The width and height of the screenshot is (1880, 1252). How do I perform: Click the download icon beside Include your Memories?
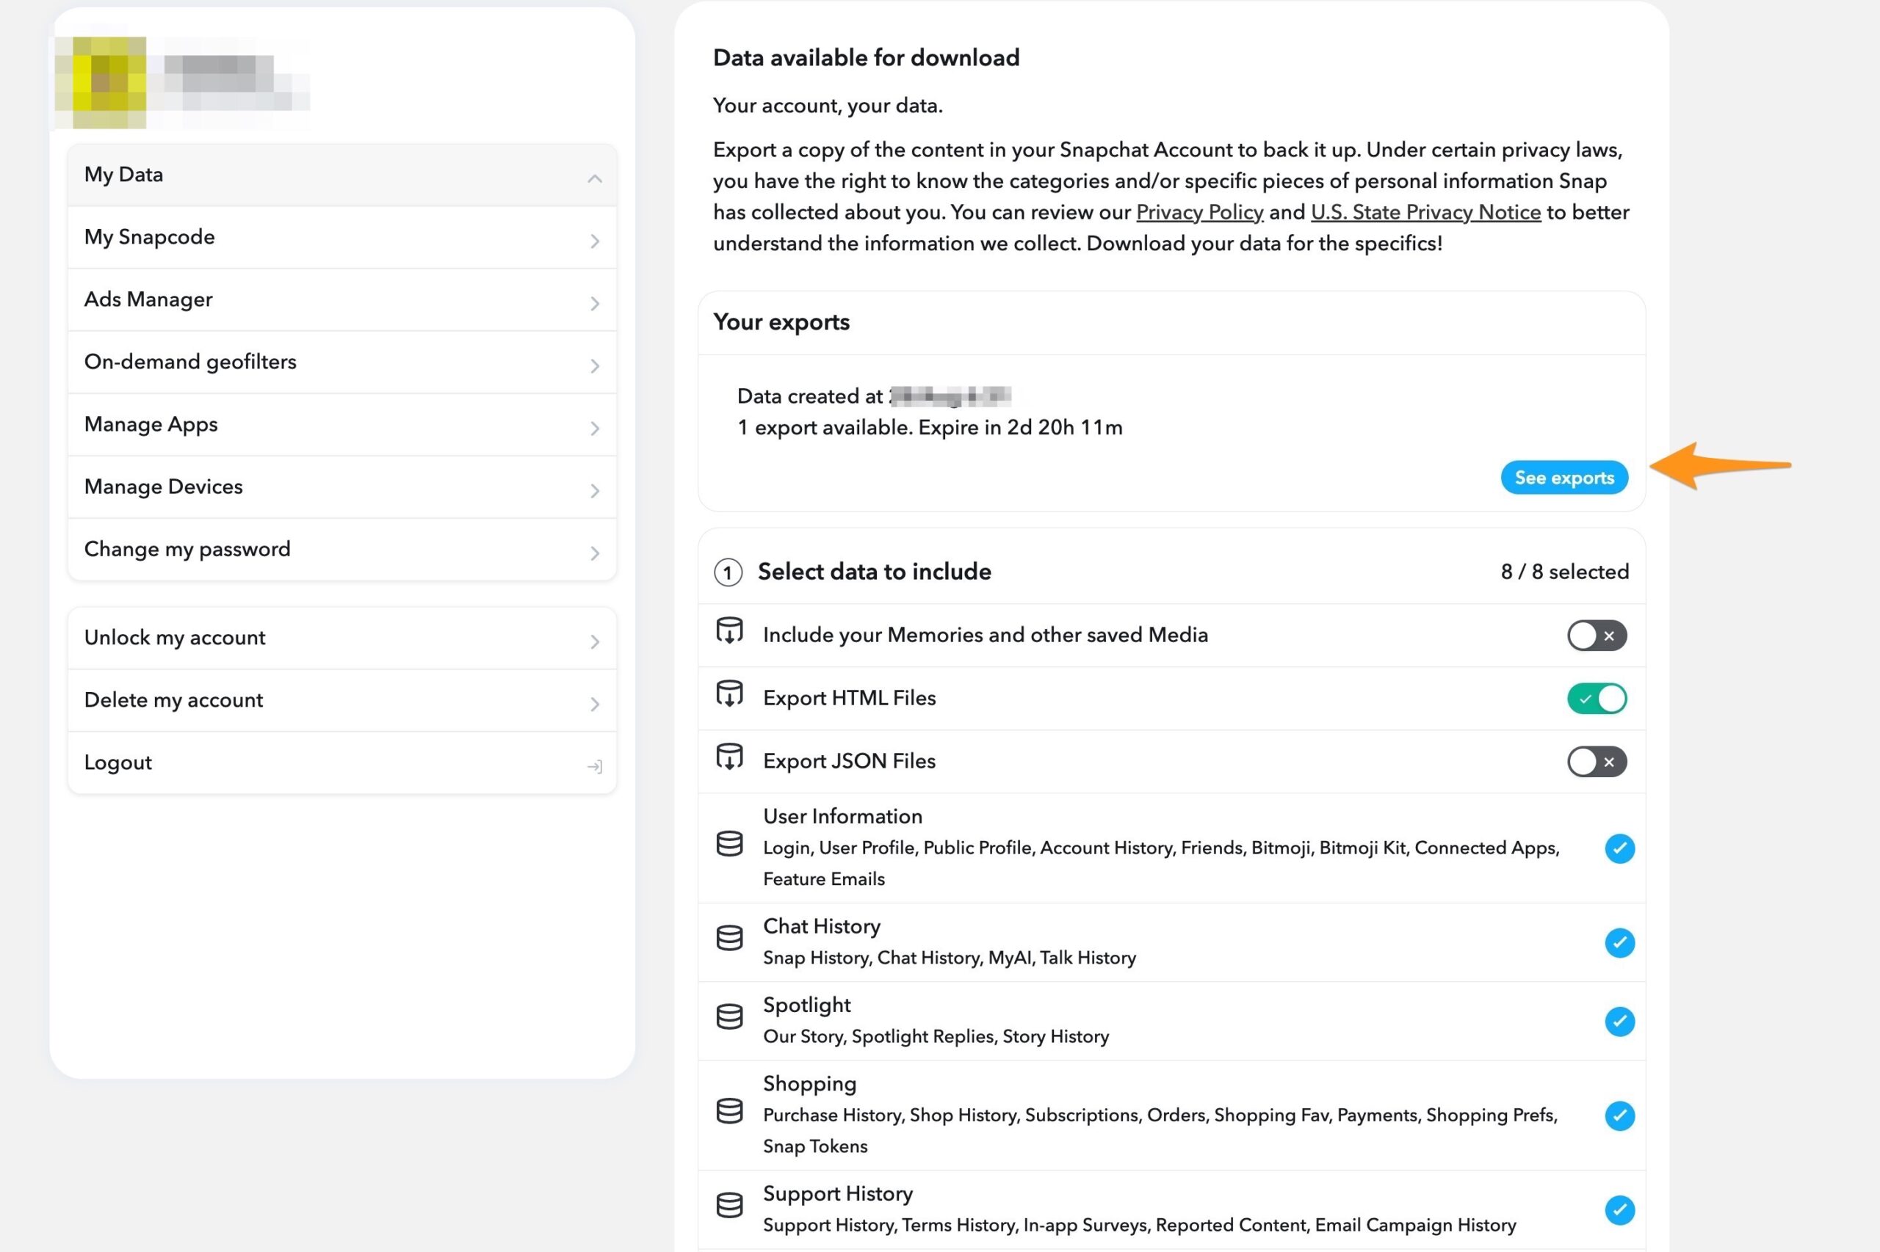click(728, 632)
